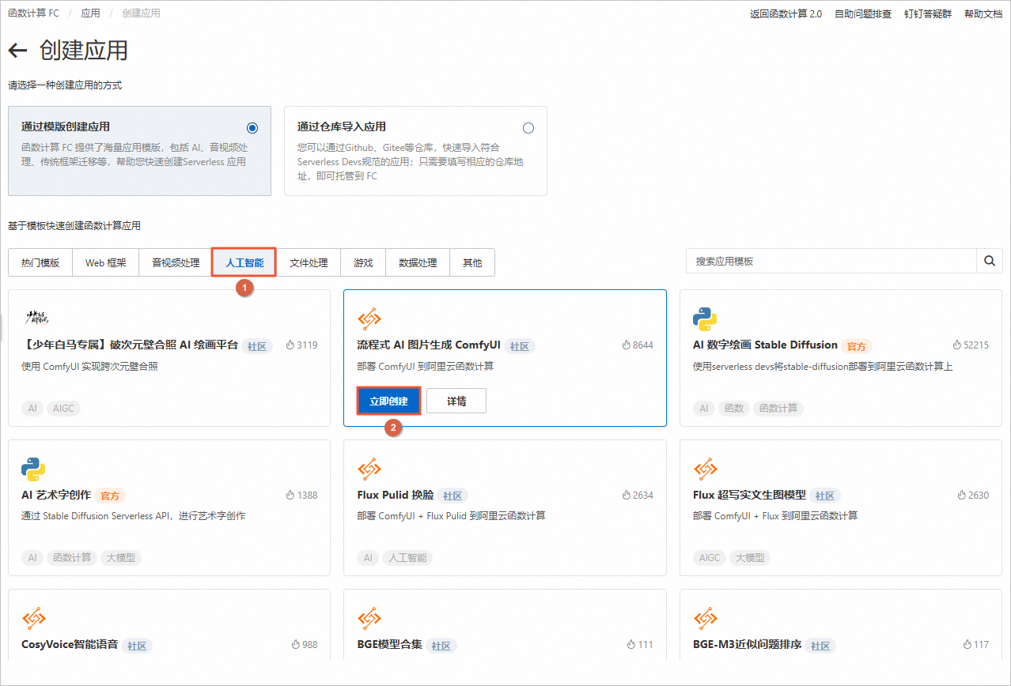1011x686 pixels.
Task: Click the Python logo on AI 艺术字创作 card
Action: pyautogui.click(x=33, y=469)
